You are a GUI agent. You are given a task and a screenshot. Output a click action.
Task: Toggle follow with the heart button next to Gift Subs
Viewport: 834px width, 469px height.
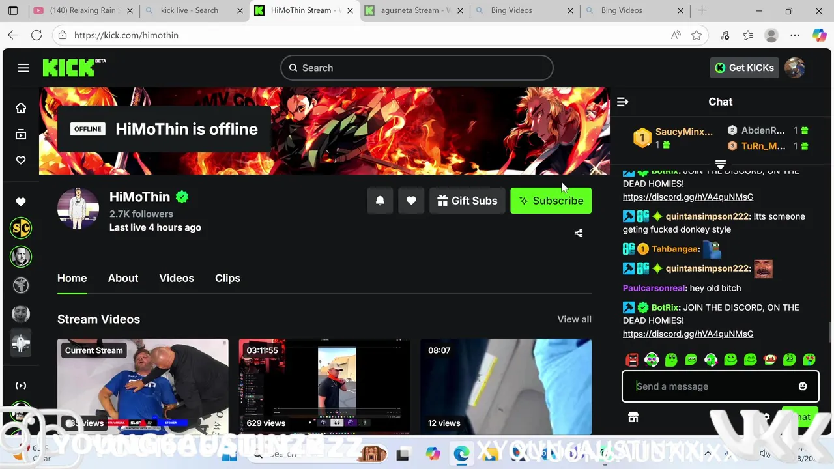tap(411, 201)
